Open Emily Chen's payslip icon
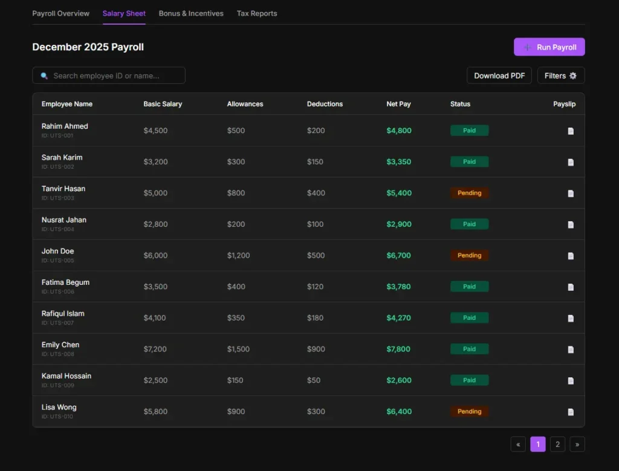 tap(571, 349)
